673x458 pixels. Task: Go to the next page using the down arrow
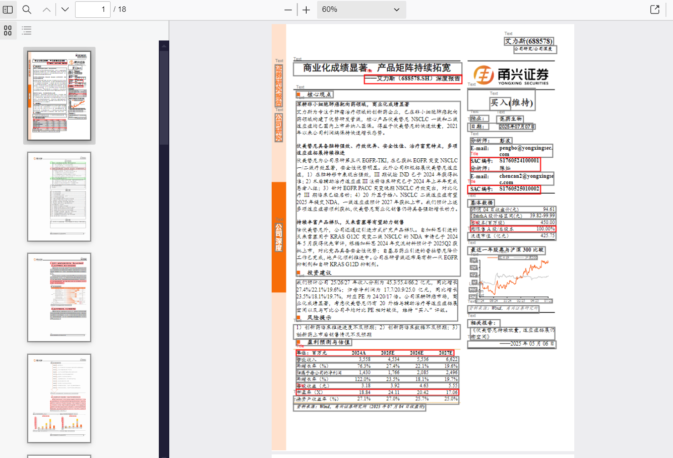(x=65, y=9)
